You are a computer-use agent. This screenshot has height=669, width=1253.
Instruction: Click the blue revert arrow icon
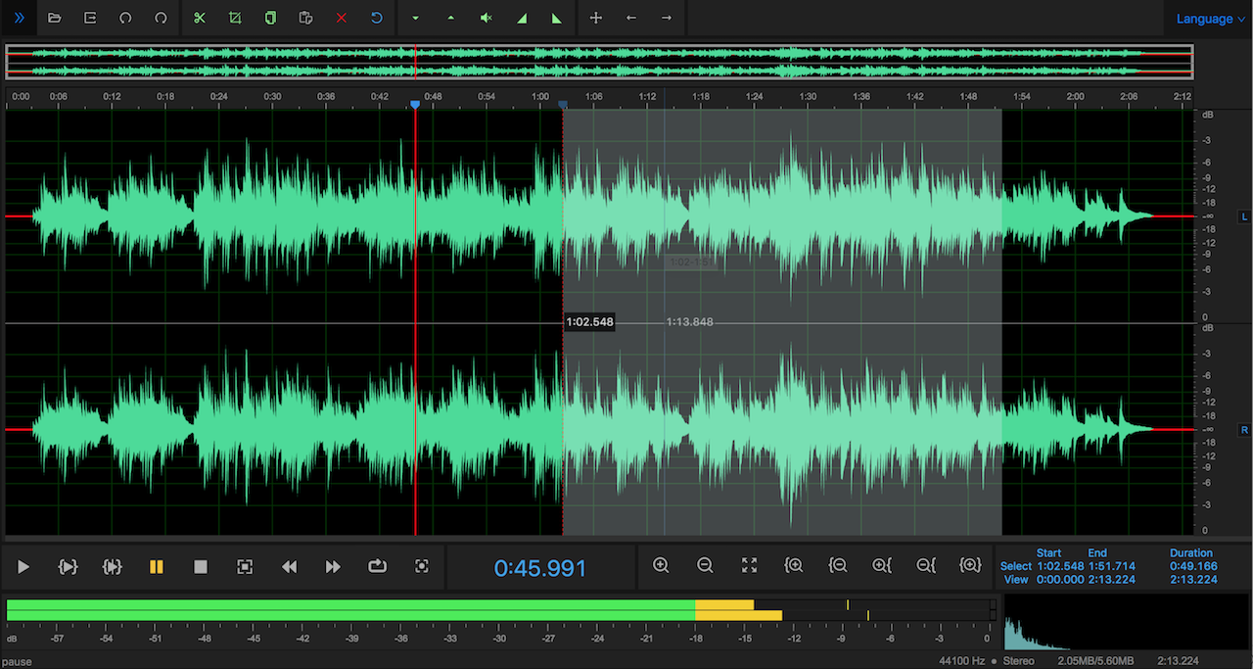pos(377,18)
